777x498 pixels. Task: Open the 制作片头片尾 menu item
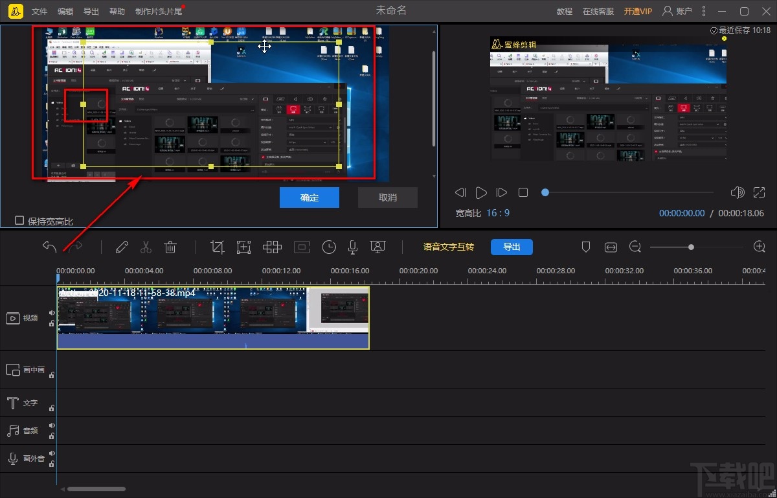[x=159, y=12]
